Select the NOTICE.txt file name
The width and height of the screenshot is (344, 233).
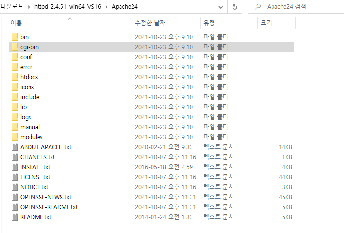pyautogui.click(x=34, y=187)
